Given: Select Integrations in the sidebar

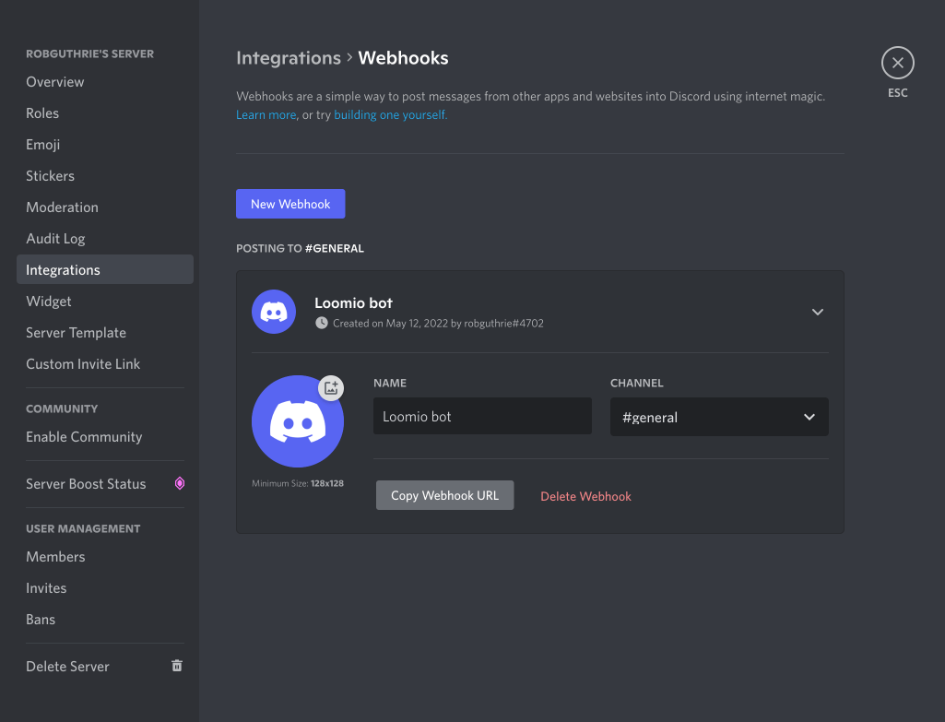Looking at the screenshot, I should coord(105,269).
